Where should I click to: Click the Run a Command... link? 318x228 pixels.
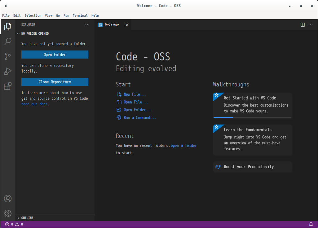click(140, 117)
